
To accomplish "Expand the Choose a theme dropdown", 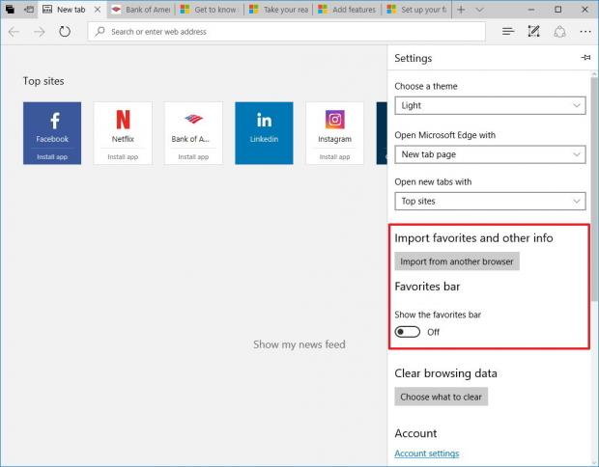I will pyautogui.click(x=490, y=105).
